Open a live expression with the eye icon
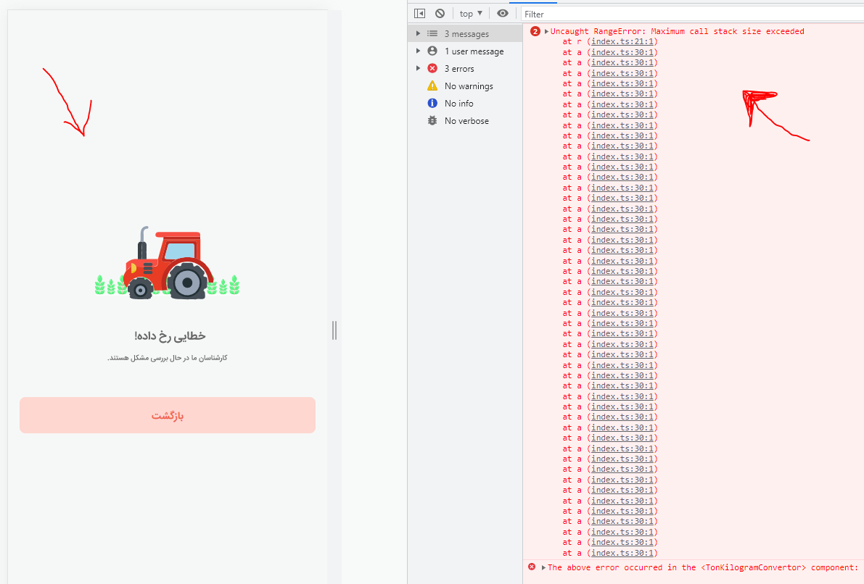This screenshot has height=584, width=864. (x=503, y=13)
